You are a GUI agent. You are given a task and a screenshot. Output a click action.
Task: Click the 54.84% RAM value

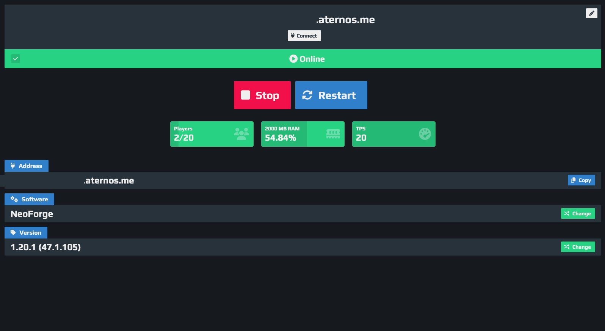pos(281,138)
